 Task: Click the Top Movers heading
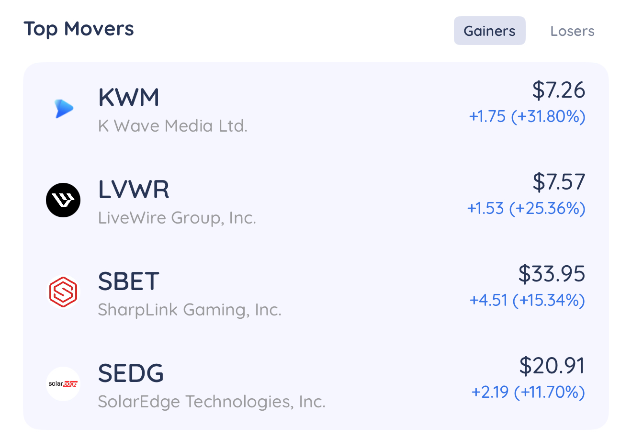(x=79, y=29)
